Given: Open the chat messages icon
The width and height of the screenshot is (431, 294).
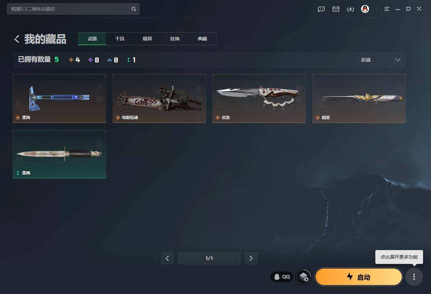Looking at the screenshot, I should point(321,9).
